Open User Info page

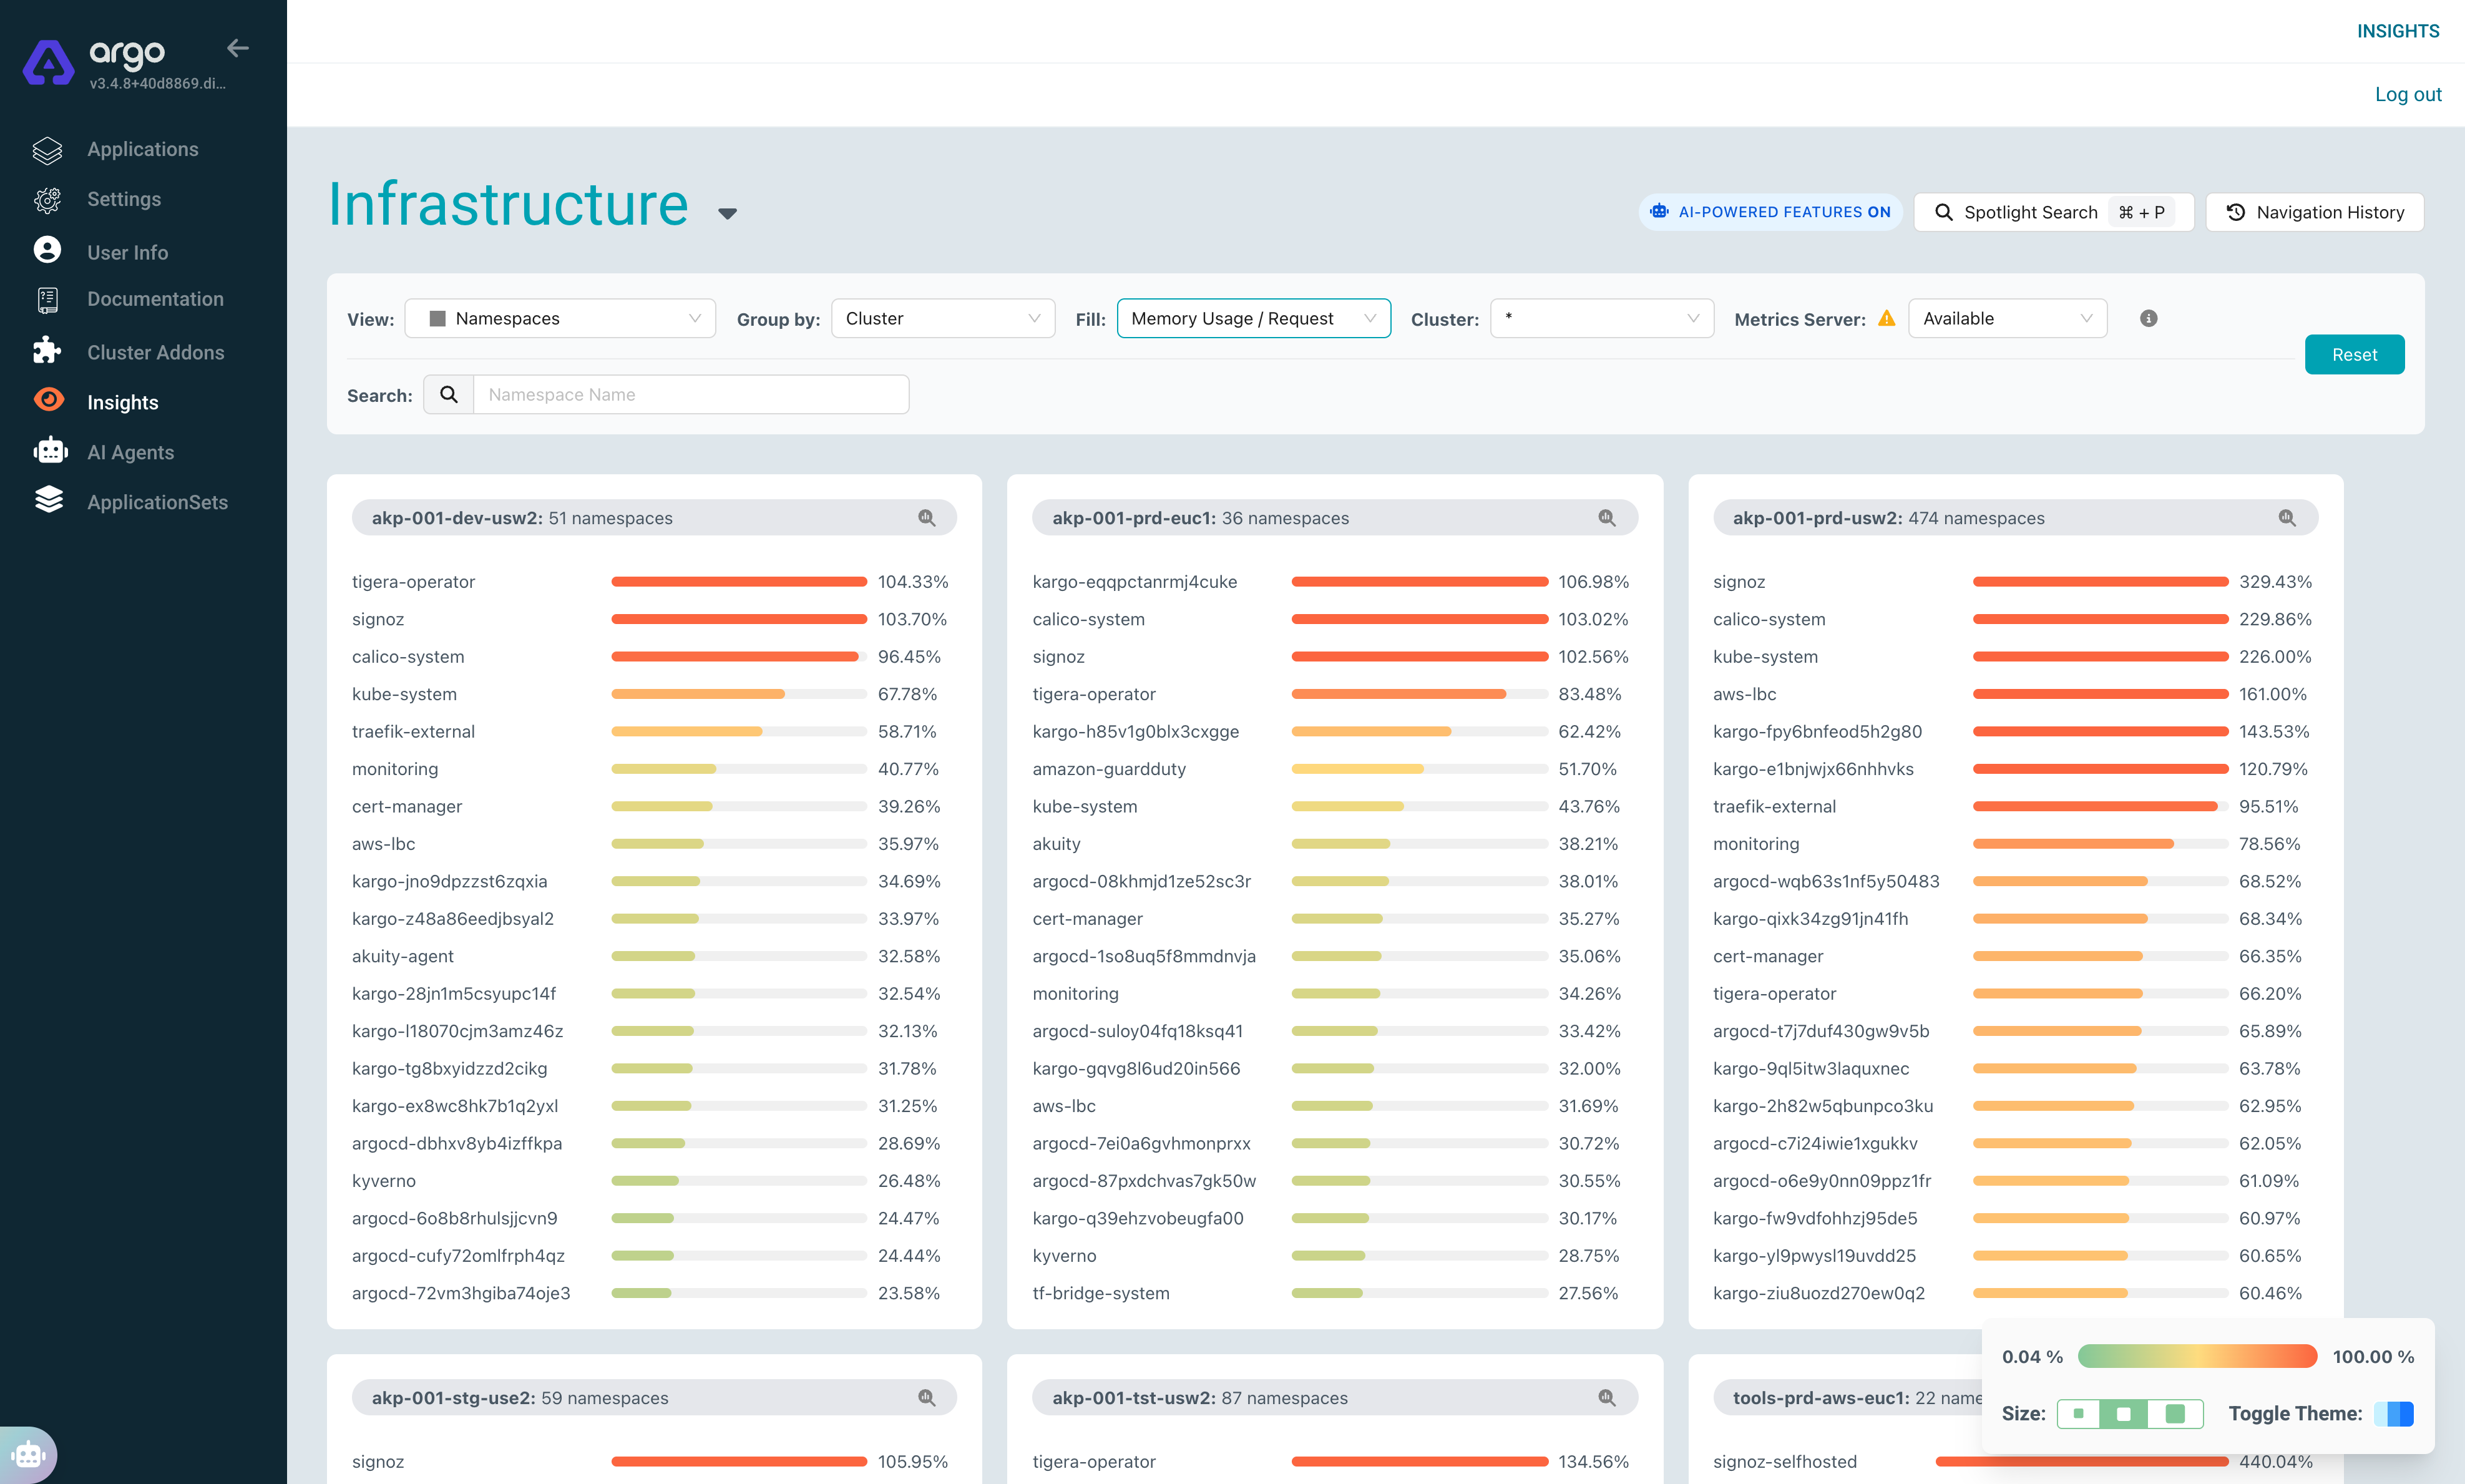127,253
